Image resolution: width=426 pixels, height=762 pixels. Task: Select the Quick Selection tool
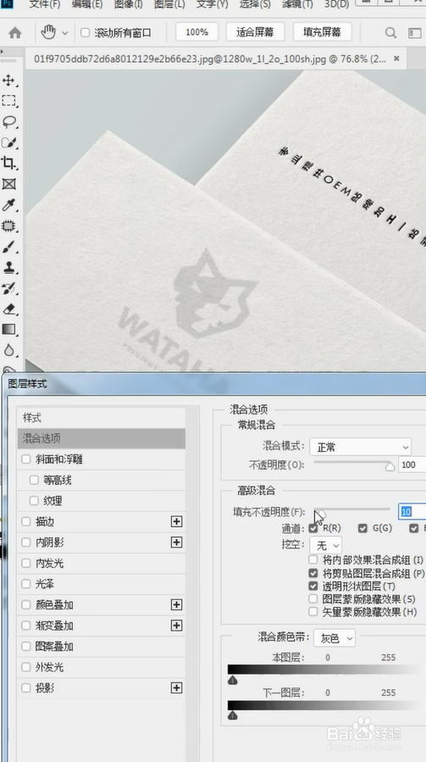coord(8,142)
